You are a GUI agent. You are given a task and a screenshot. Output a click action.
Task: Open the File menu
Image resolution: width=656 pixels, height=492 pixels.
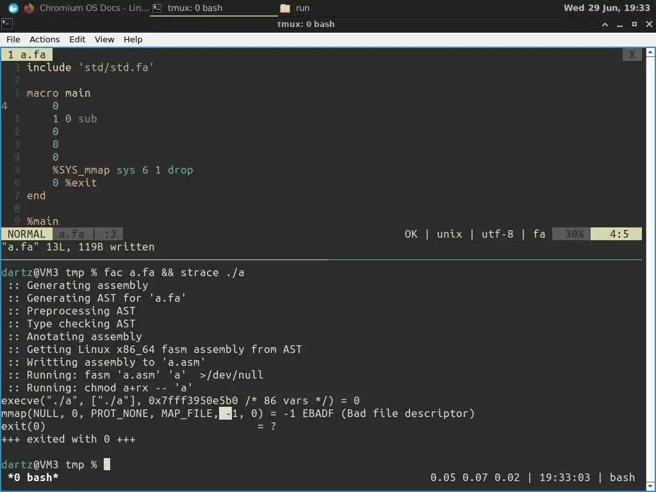point(13,39)
